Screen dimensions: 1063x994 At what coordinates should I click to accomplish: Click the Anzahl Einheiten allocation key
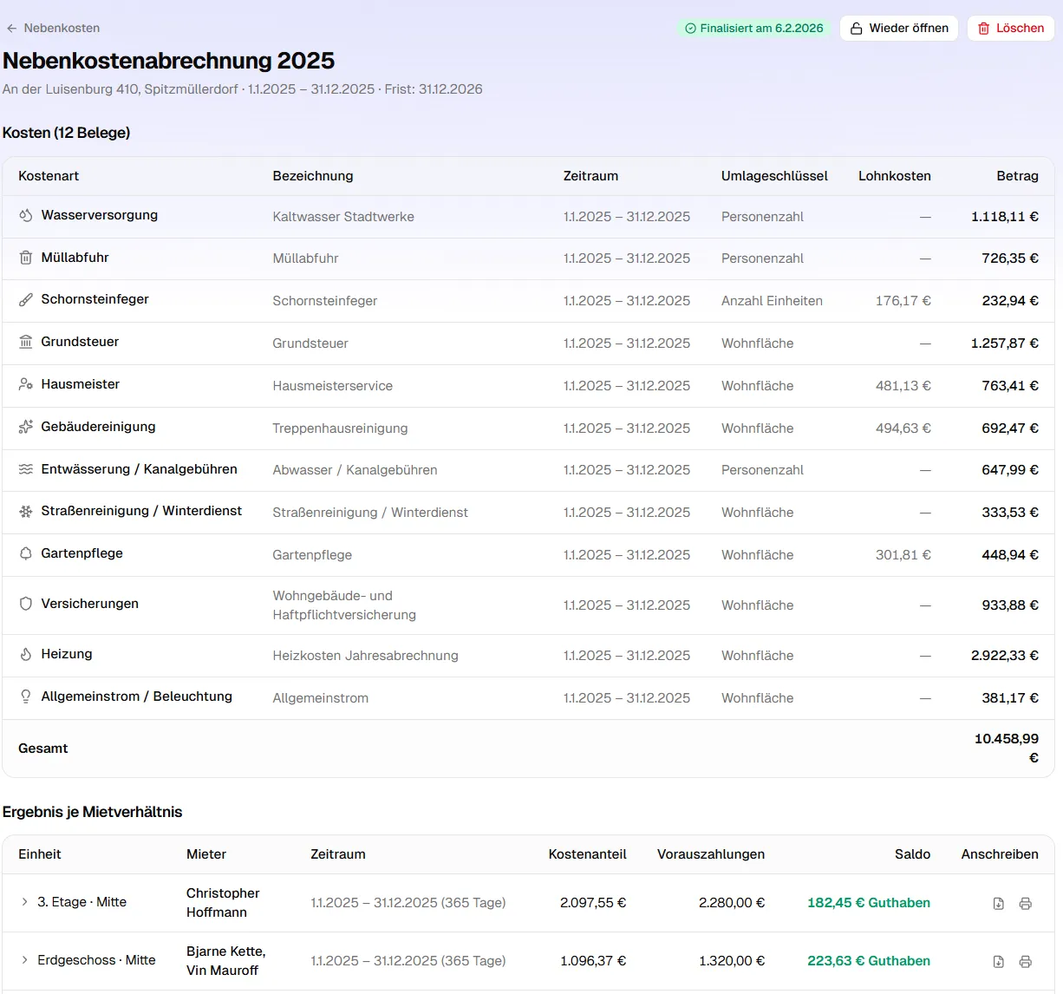tap(772, 301)
